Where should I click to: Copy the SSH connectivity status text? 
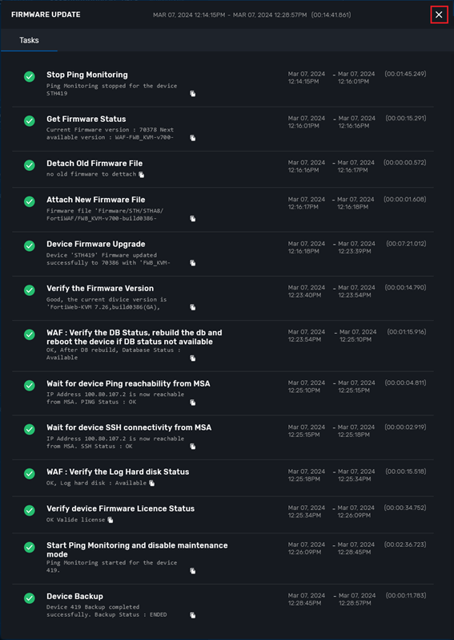pyautogui.click(x=193, y=447)
